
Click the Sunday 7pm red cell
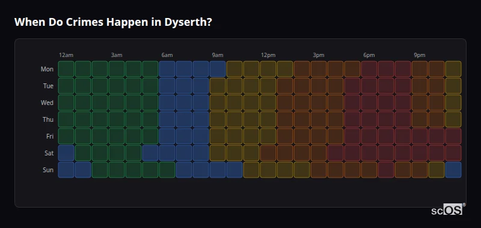pyautogui.click(x=386, y=170)
